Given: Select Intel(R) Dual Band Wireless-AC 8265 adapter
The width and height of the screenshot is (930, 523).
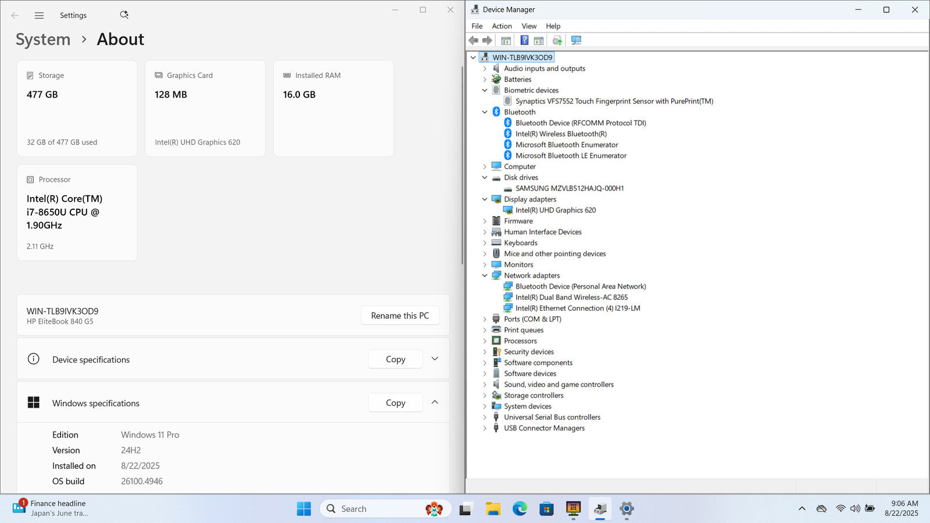Looking at the screenshot, I should click(571, 298).
